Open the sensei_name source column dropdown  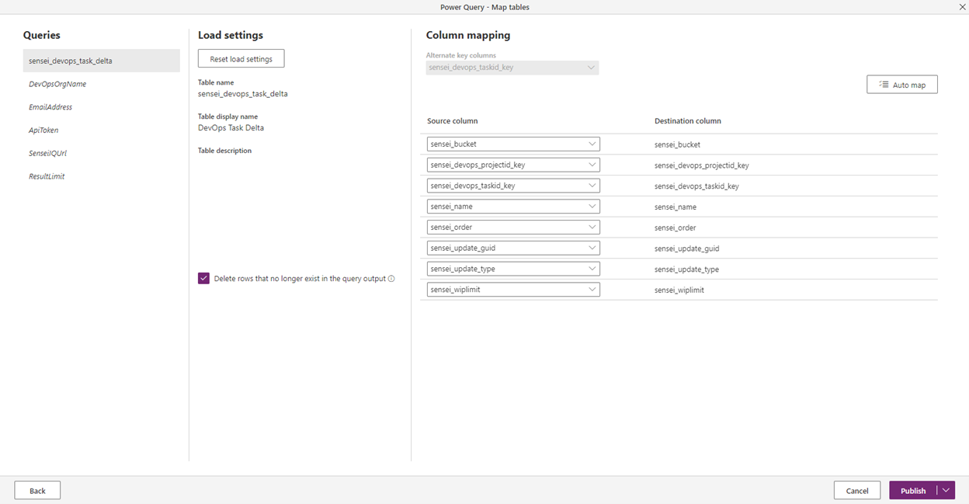click(513, 207)
